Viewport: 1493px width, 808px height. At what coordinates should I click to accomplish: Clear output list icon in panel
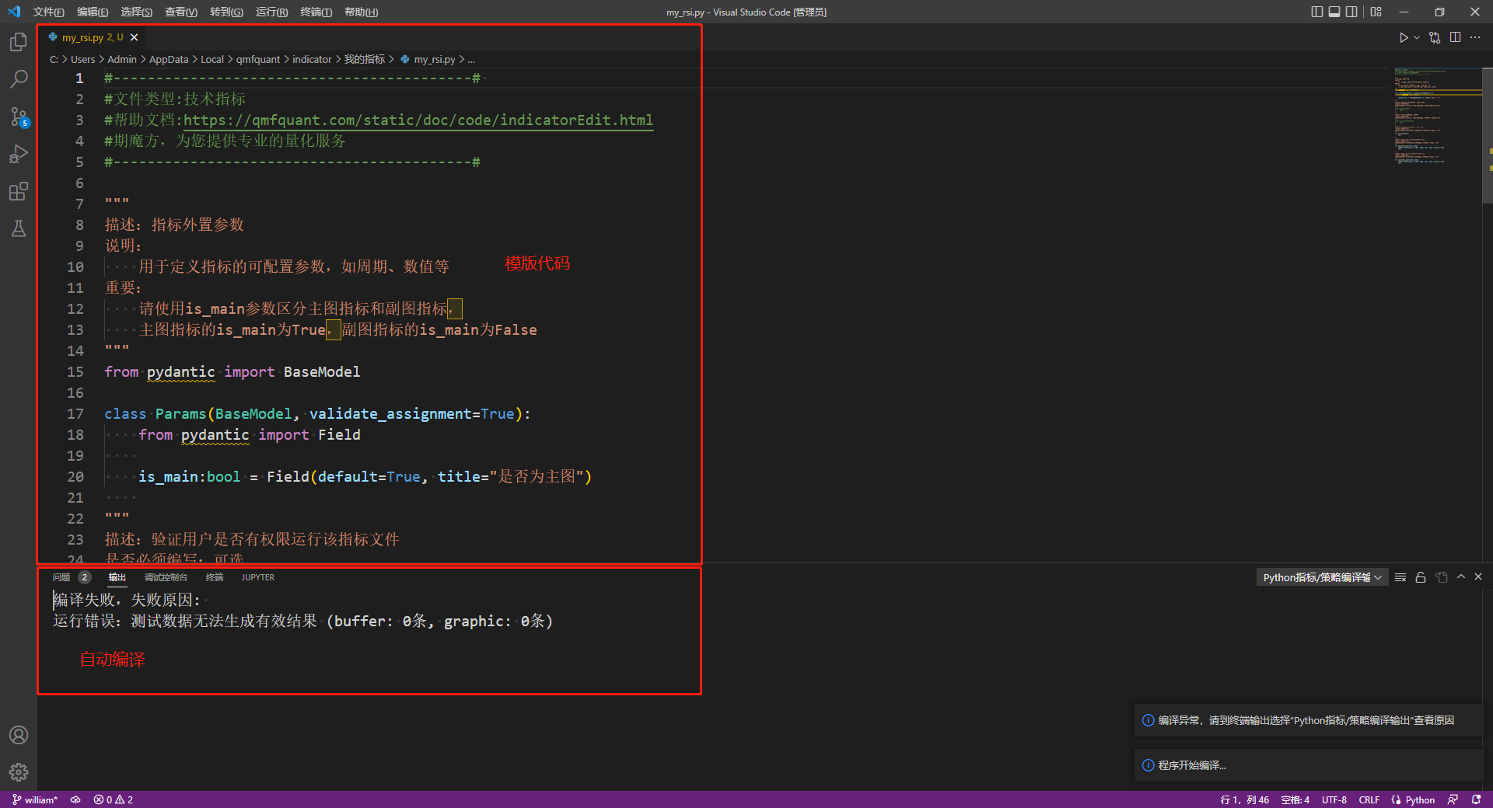click(x=1400, y=577)
